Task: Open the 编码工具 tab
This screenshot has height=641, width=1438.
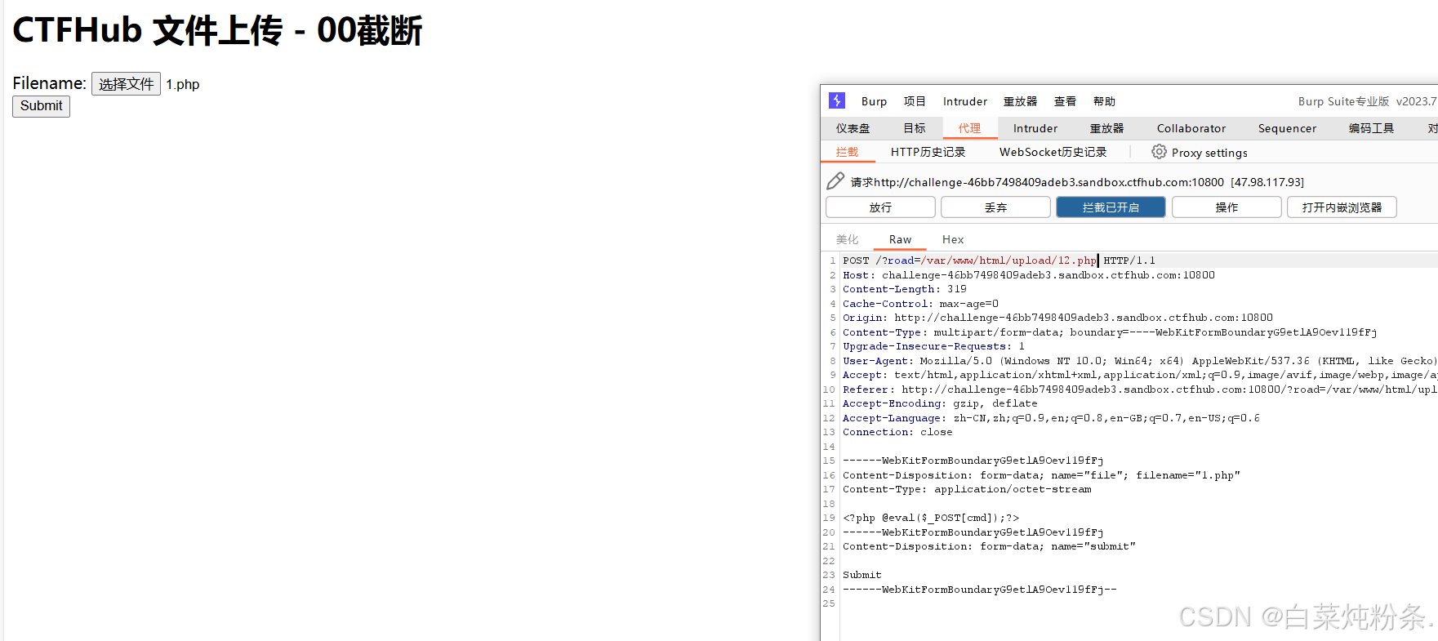Action: [1371, 128]
